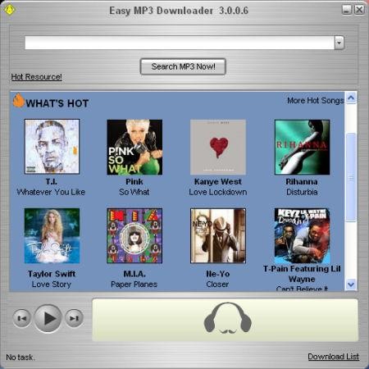369x369 pixels.
Task: Select the Ne-Yo album cover thumbnail
Action: coord(218,236)
